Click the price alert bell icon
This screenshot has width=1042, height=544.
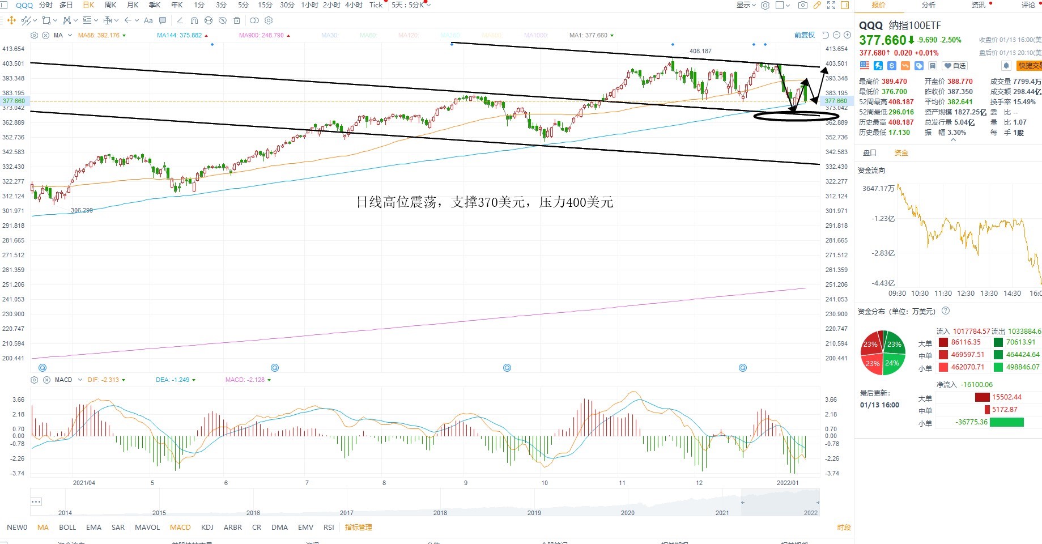point(1006,66)
